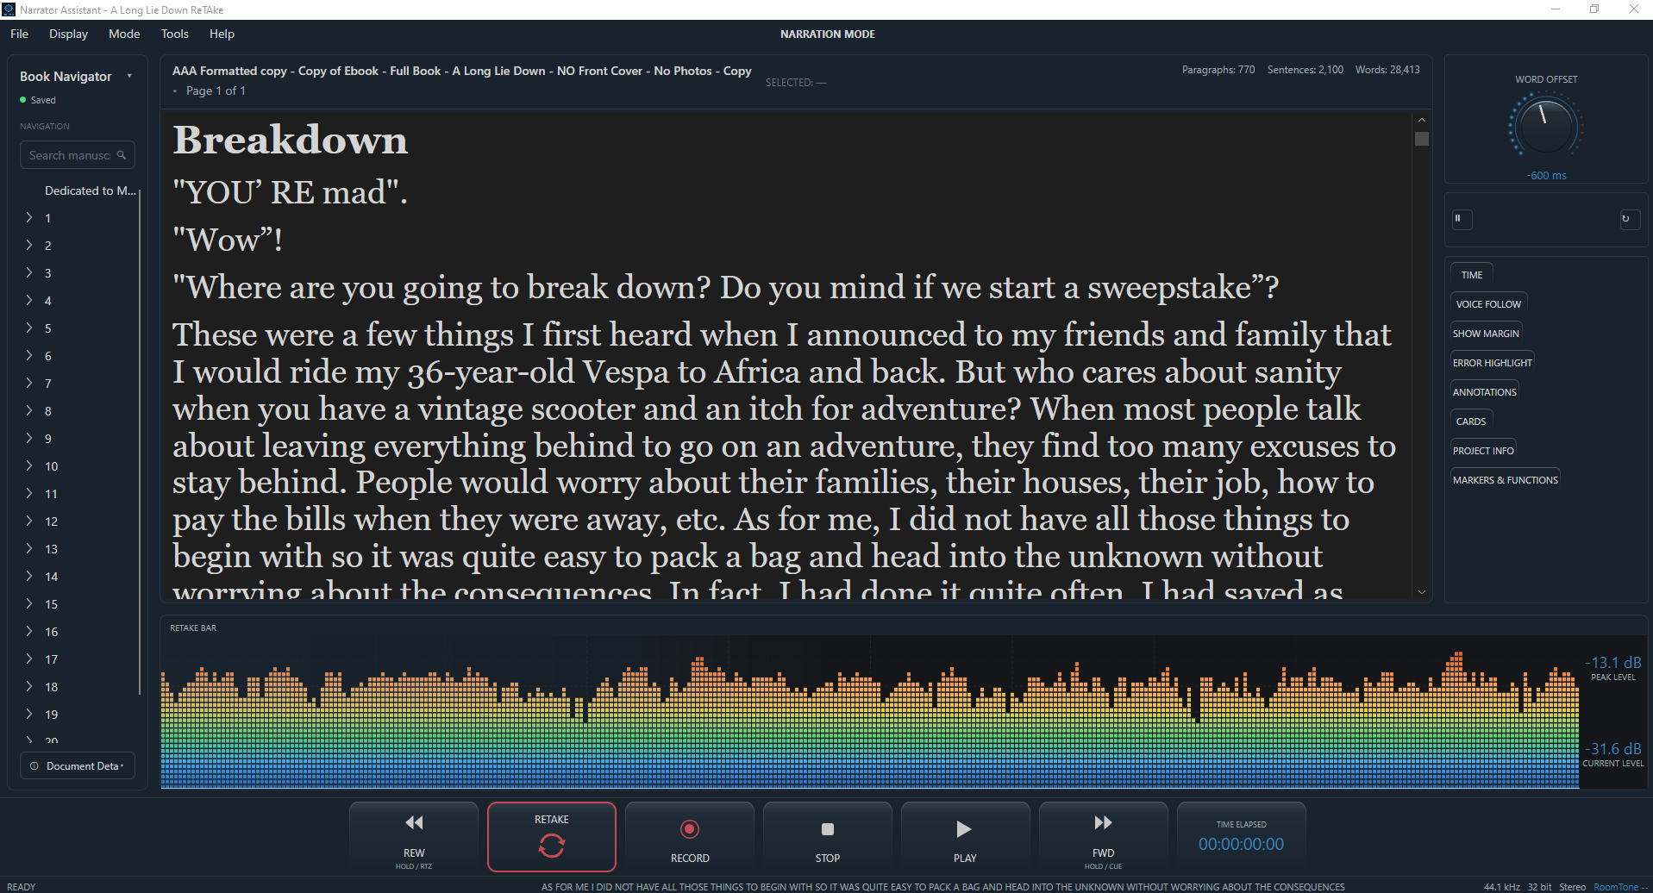The width and height of the screenshot is (1653, 893).
Task: Click the fast-forward FWD icon
Action: coord(1103,822)
